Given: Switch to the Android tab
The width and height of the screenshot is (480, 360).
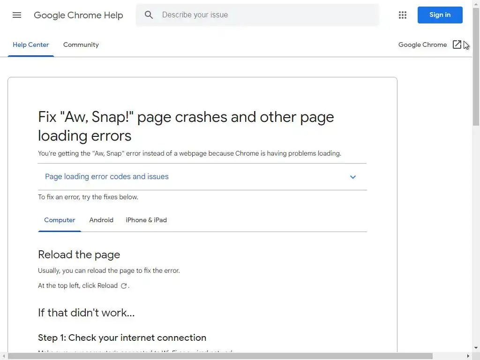Looking at the screenshot, I should coord(101,220).
